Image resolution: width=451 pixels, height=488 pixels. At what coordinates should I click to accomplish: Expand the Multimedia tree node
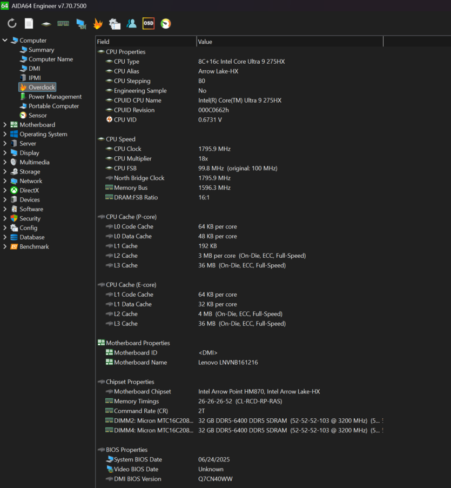click(x=5, y=162)
